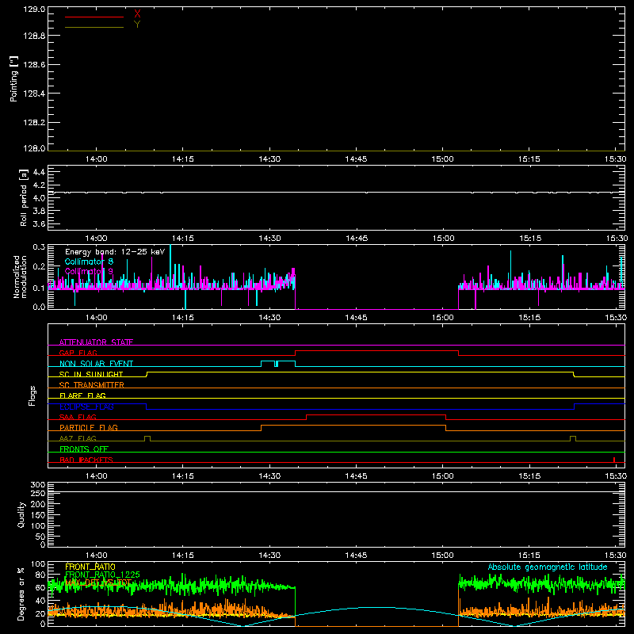Screen dimensions: 634x634
Task: Click the 3.6 roll period tick
Action: [x=39, y=223]
